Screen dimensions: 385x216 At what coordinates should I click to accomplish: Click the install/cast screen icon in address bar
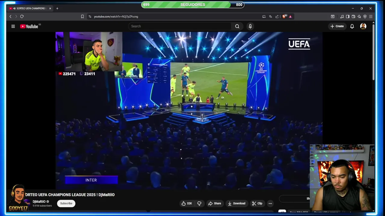(264, 16)
